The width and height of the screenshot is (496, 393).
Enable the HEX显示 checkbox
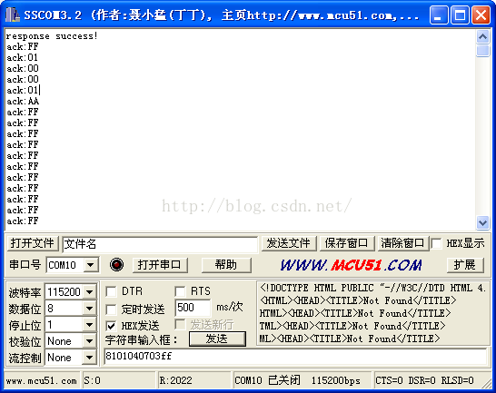(437, 243)
